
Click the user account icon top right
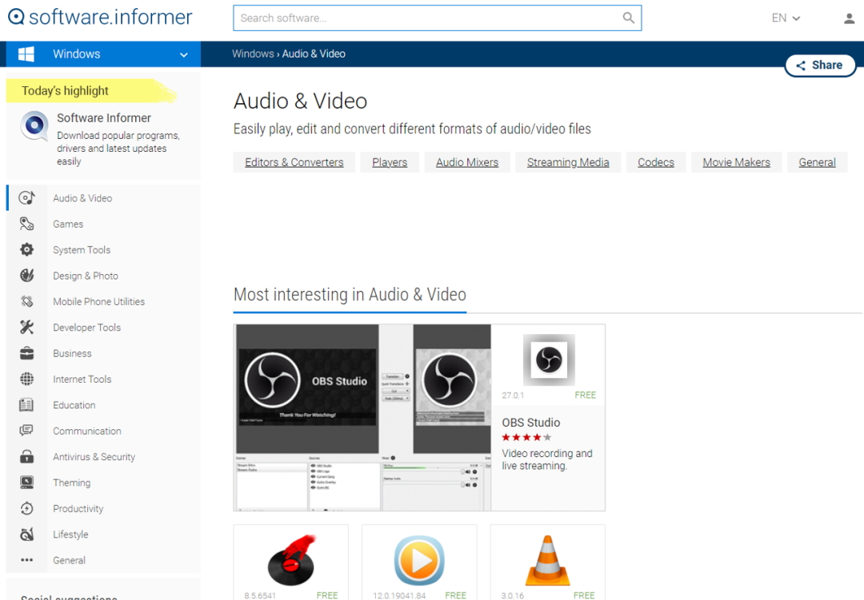(x=849, y=18)
